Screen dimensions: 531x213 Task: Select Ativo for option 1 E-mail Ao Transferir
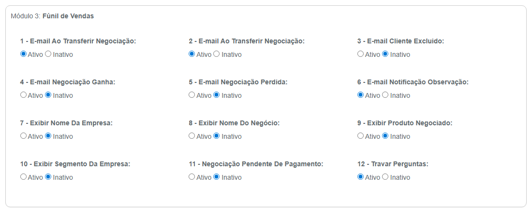point(23,54)
